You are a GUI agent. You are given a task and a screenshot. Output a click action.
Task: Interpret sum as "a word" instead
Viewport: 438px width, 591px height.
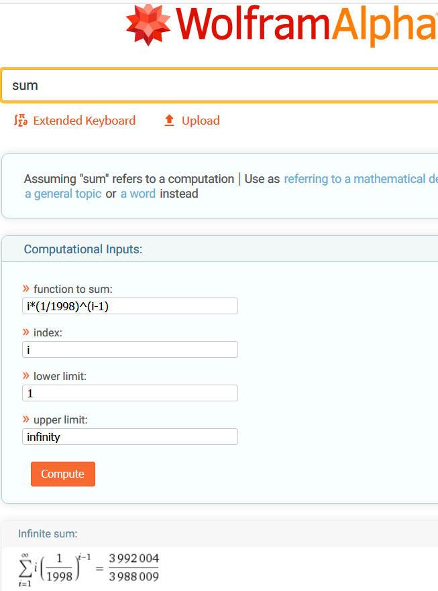point(138,194)
